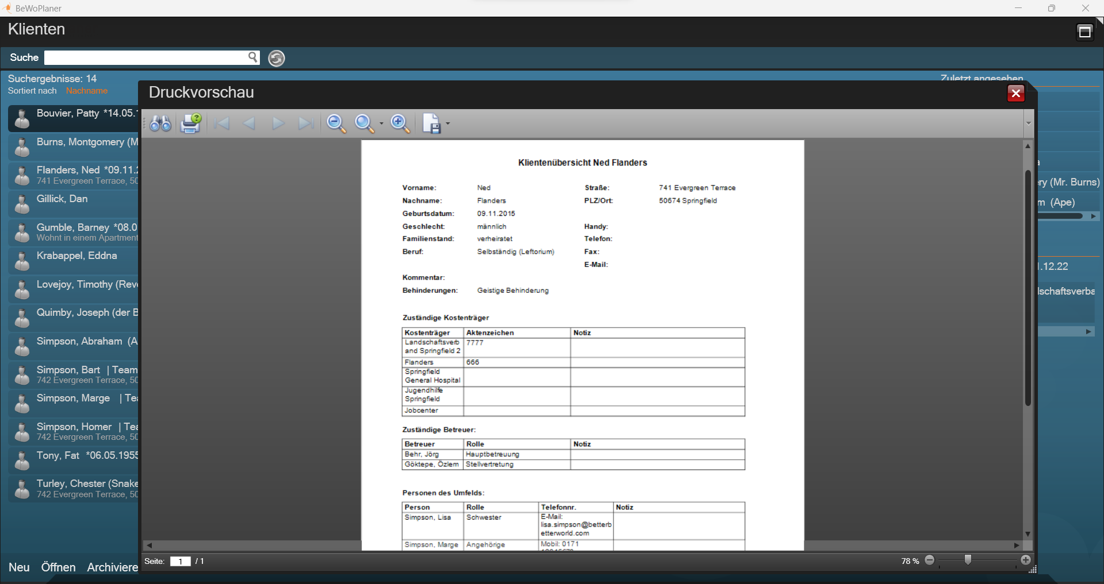Click person icon next to Quimby, Joseph
1104x584 pixels.
tap(22, 319)
